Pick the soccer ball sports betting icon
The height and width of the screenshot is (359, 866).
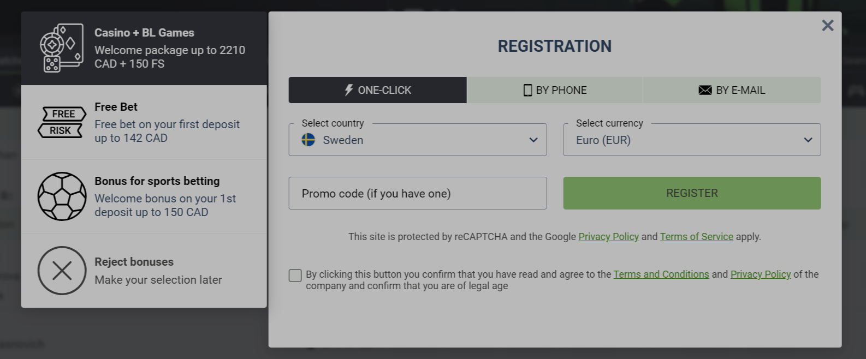tap(62, 196)
